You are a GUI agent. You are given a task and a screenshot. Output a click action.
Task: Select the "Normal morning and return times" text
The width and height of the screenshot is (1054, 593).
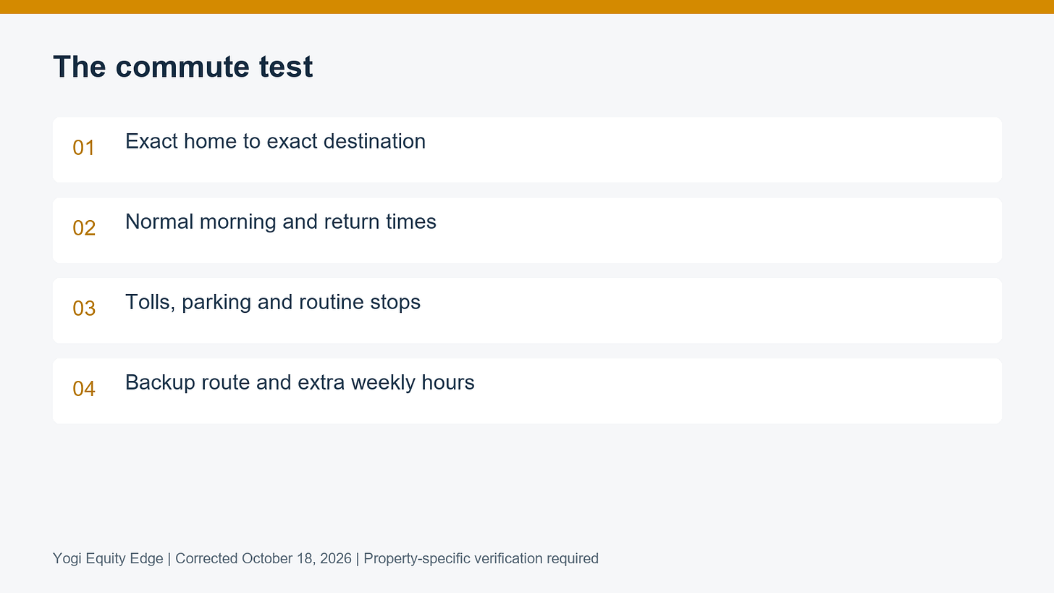[x=281, y=222]
